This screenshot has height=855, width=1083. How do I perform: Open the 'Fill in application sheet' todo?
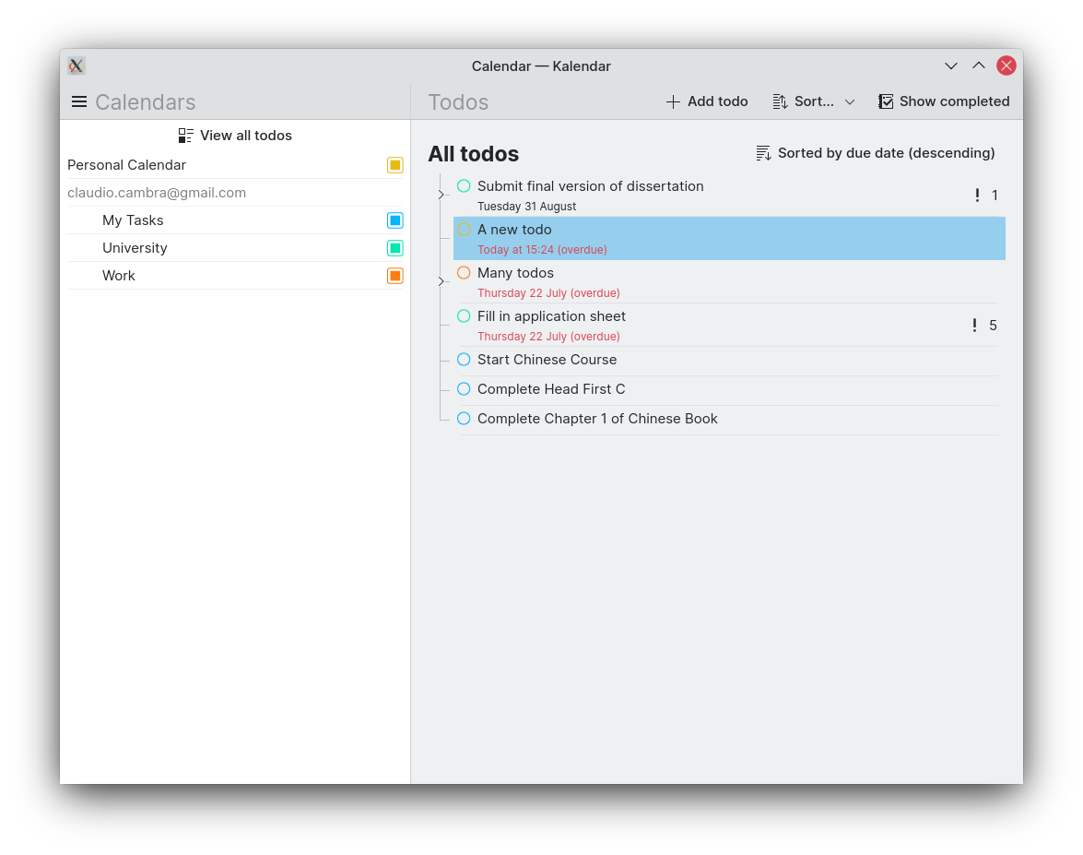click(x=729, y=325)
